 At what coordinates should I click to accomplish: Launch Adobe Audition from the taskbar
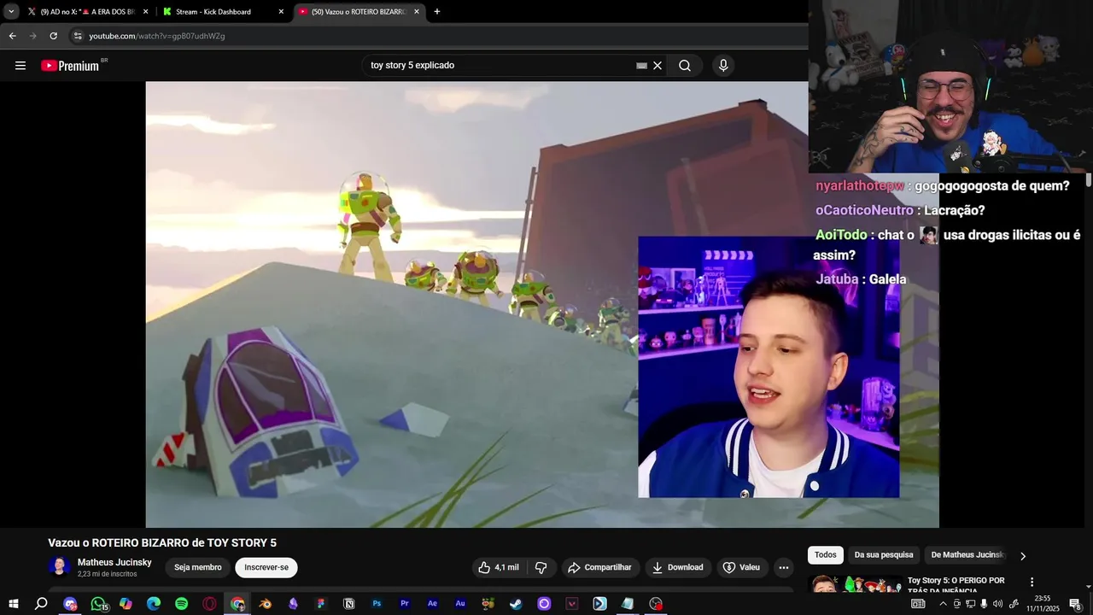click(x=460, y=604)
